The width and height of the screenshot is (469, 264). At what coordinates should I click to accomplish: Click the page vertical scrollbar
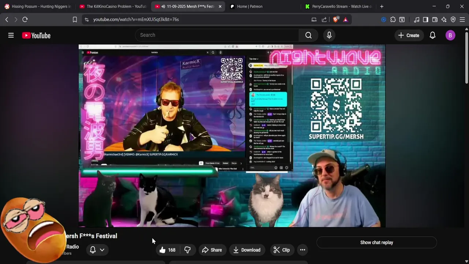coord(466,59)
